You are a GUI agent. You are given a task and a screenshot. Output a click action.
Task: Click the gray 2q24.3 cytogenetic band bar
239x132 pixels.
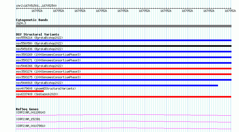(x=124, y=26)
